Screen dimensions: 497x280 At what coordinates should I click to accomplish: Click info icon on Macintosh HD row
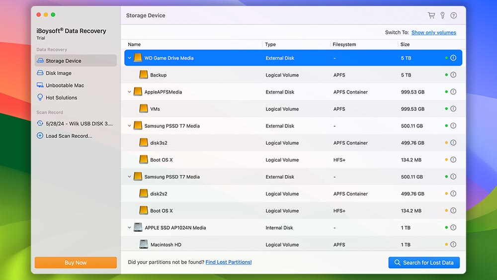click(x=453, y=245)
